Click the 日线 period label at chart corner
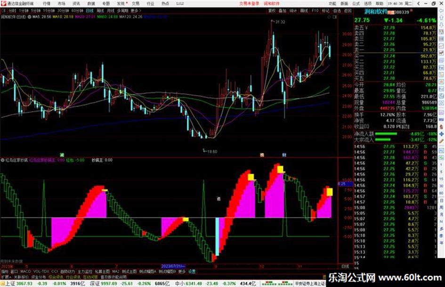This screenshot has height=287, width=445. (345, 267)
